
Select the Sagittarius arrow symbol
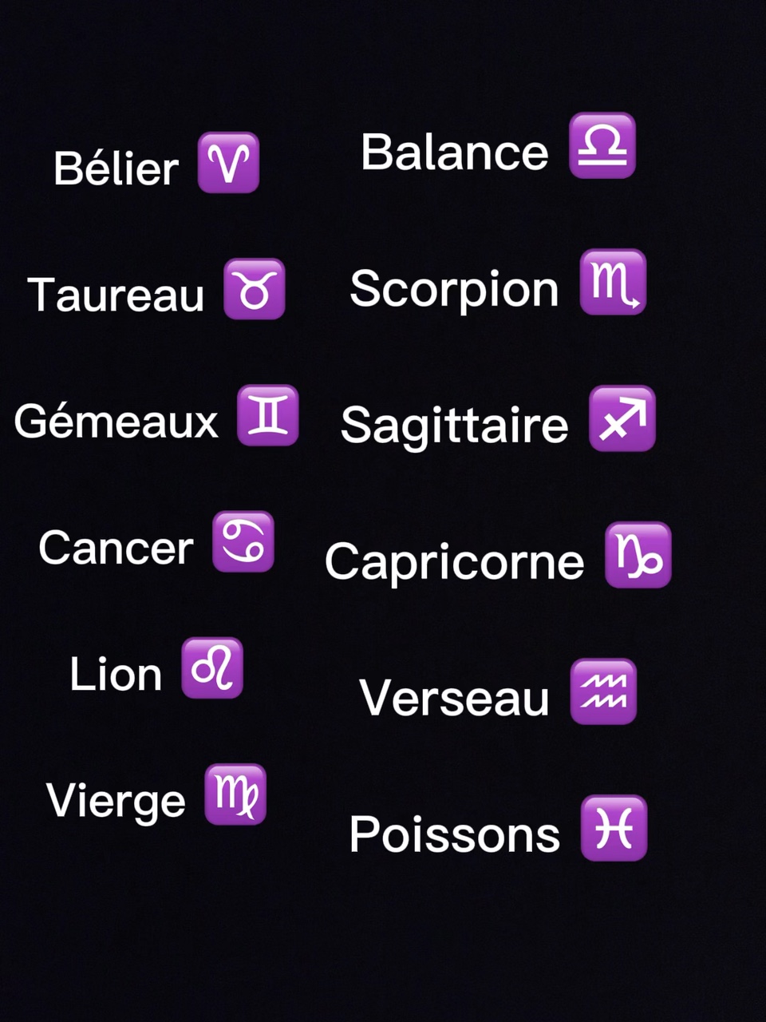tap(622, 418)
